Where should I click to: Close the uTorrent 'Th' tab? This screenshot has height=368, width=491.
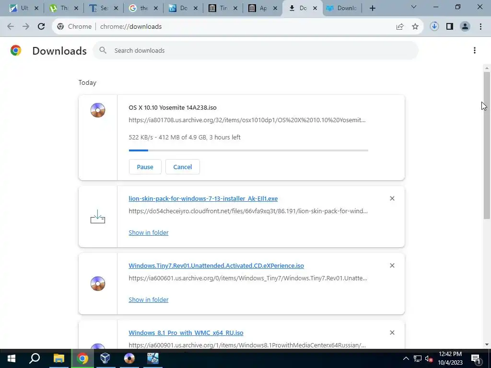(x=76, y=9)
